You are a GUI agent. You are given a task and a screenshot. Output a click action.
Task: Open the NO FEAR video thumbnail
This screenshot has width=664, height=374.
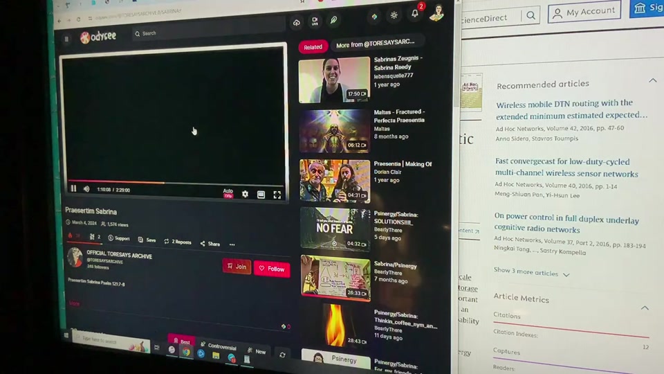coord(335,229)
